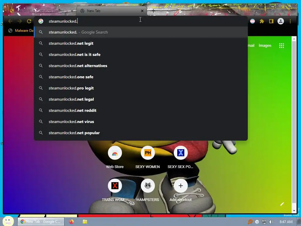Click the network tray icon
The height and width of the screenshot is (226, 301).
[264, 222]
